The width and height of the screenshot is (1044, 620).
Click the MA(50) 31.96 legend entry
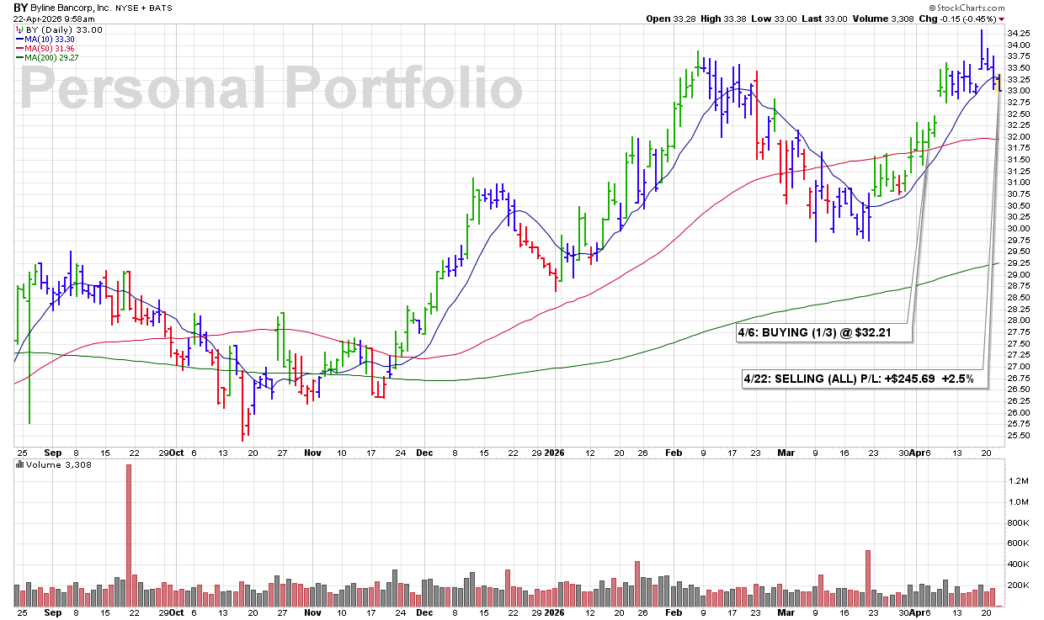coord(51,48)
